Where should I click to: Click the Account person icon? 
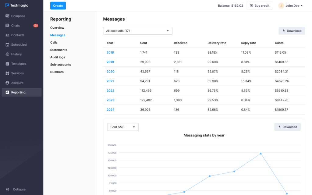(7, 83)
